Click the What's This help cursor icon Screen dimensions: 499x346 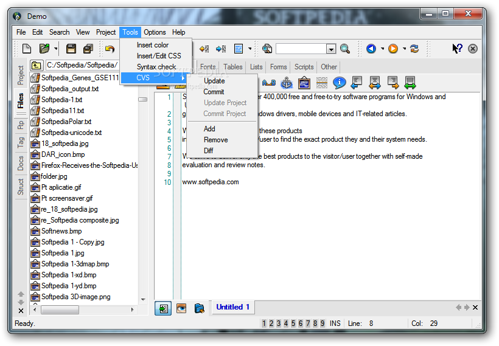[x=457, y=49]
